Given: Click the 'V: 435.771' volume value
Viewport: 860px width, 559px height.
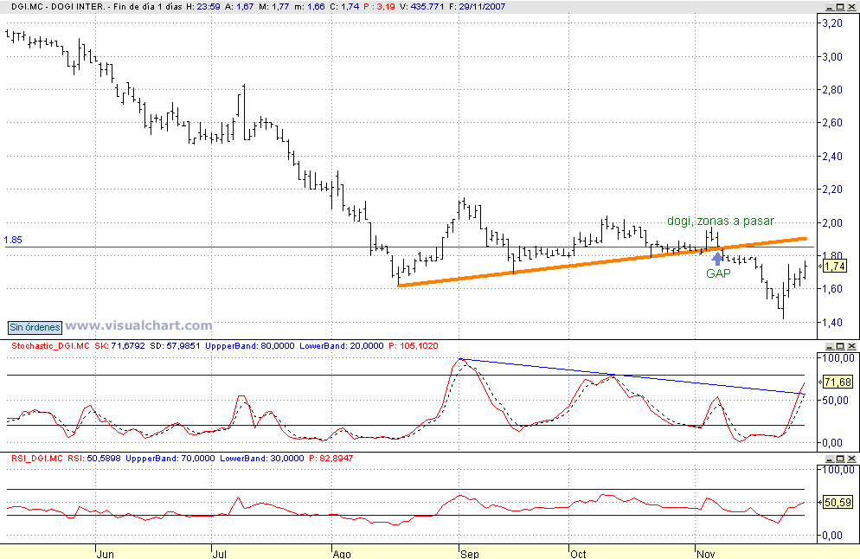Looking at the screenshot, I should (x=421, y=7).
